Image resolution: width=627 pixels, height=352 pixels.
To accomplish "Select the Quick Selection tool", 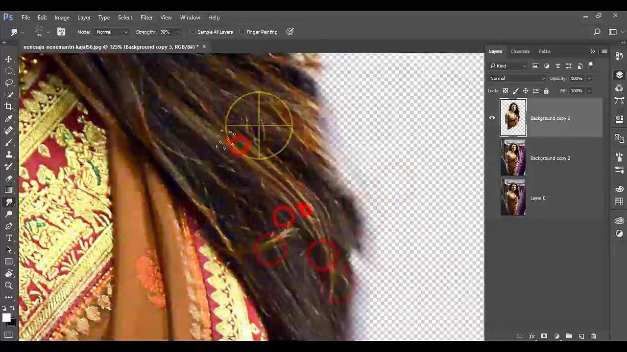I will tap(9, 95).
